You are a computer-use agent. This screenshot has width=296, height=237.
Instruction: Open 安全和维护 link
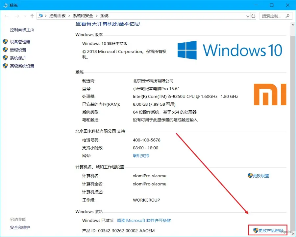(x=20, y=227)
